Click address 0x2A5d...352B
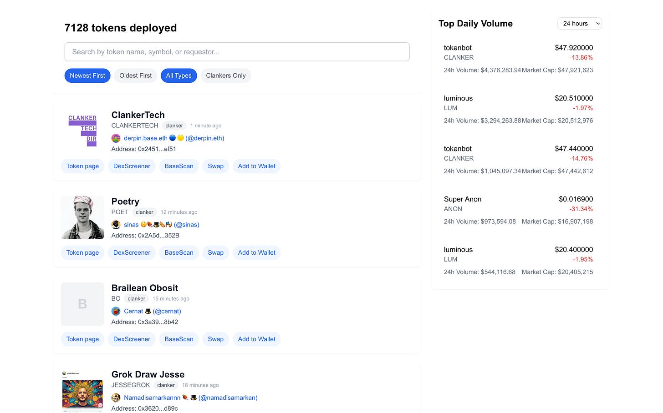 click(x=159, y=236)
